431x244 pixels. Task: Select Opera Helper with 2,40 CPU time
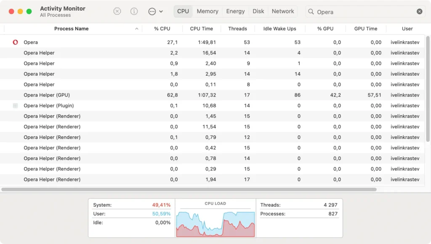pos(212,63)
